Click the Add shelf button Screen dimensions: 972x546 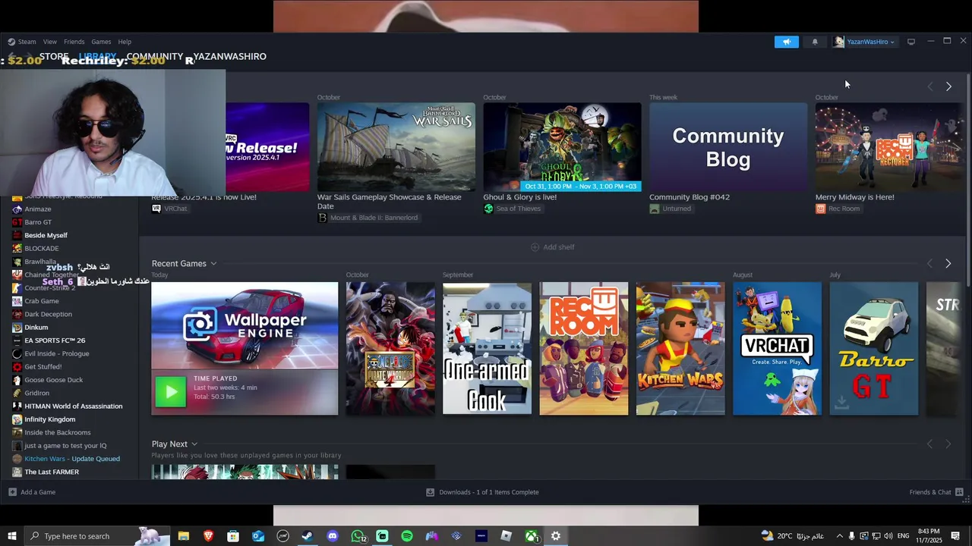[x=552, y=247]
